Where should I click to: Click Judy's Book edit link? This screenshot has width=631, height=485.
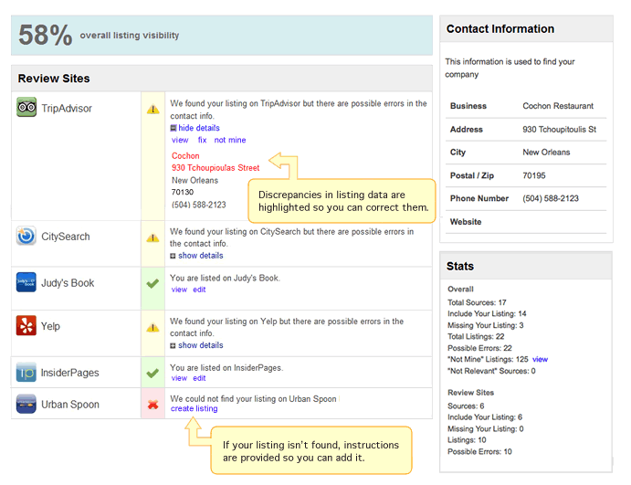[199, 290]
